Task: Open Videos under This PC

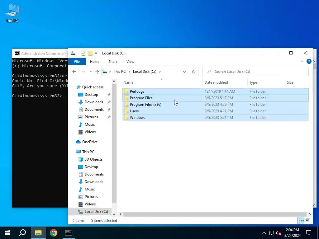Action: point(90,204)
